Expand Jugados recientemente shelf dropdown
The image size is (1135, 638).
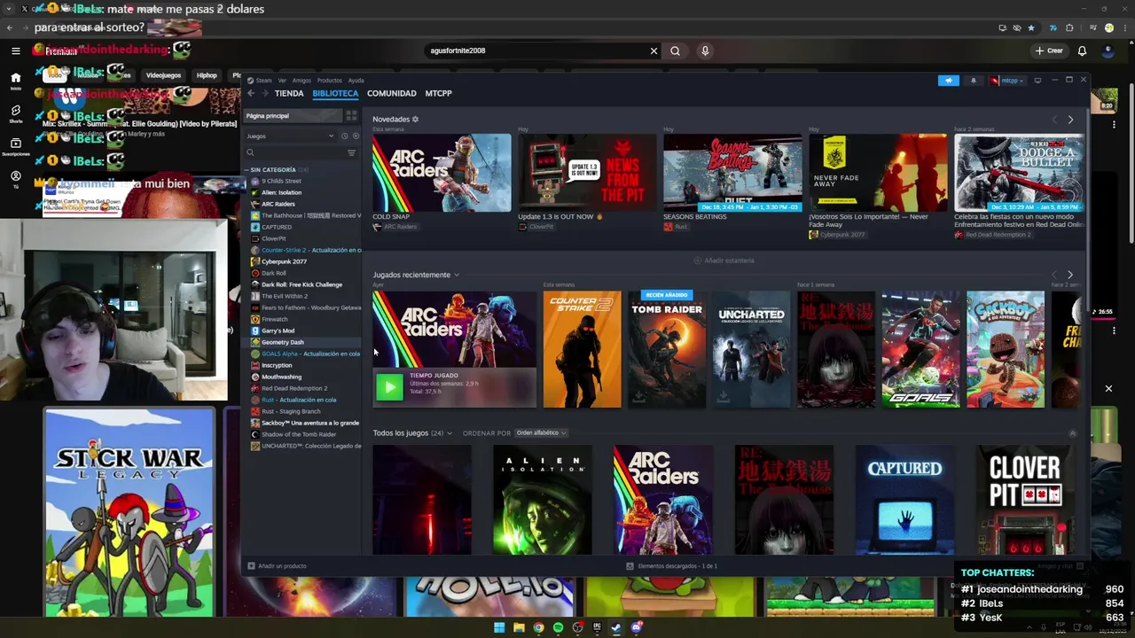457,275
